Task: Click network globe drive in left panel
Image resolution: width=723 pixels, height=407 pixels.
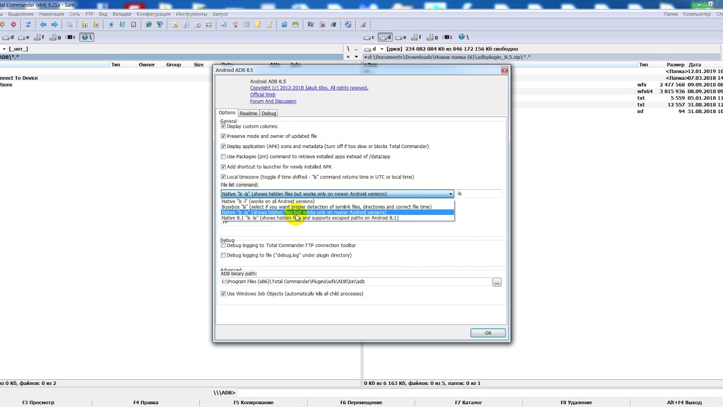Action: click(x=86, y=37)
